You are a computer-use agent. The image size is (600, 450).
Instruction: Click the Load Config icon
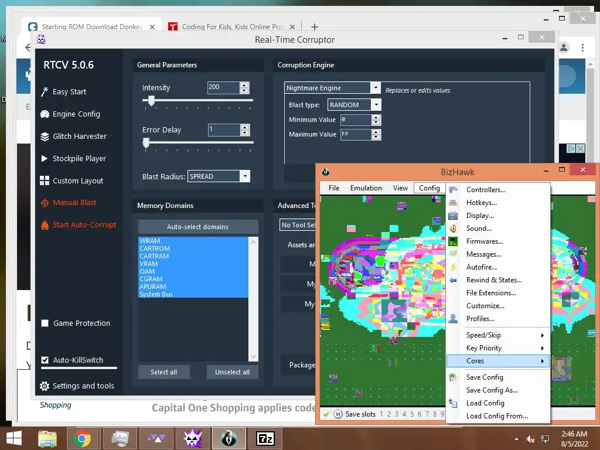pyautogui.click(x=453, y=403)
